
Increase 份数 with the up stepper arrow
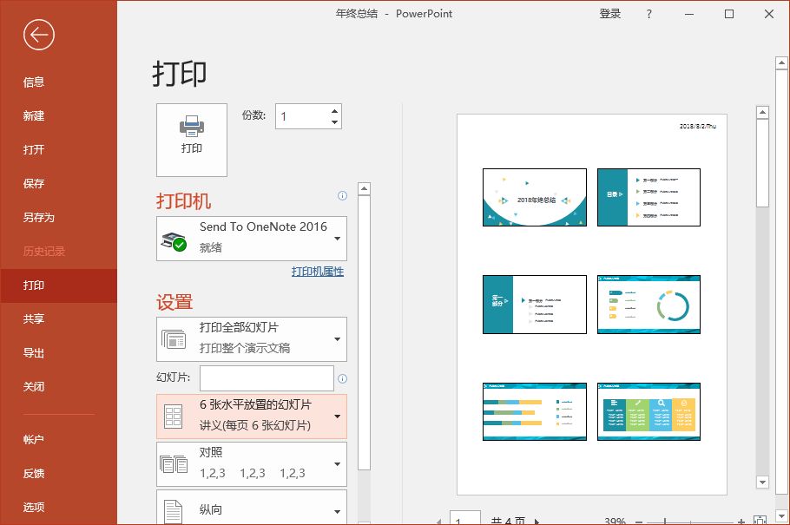click(333, 109)
